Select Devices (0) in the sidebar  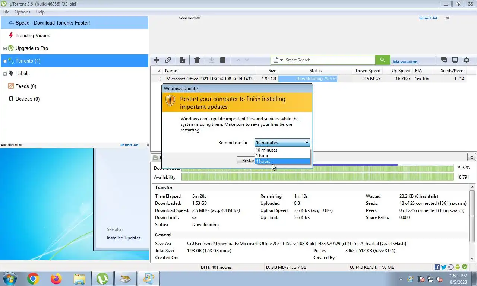27,99
